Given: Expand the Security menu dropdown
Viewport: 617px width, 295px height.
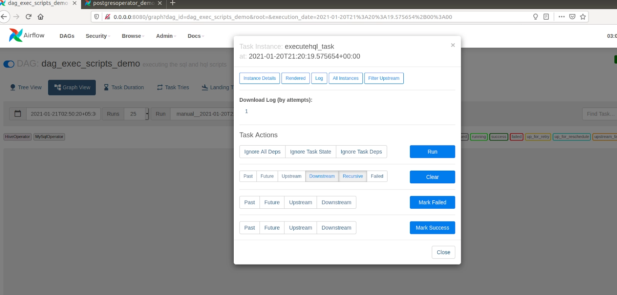Looking at the screenshot, I should [98, 36].
